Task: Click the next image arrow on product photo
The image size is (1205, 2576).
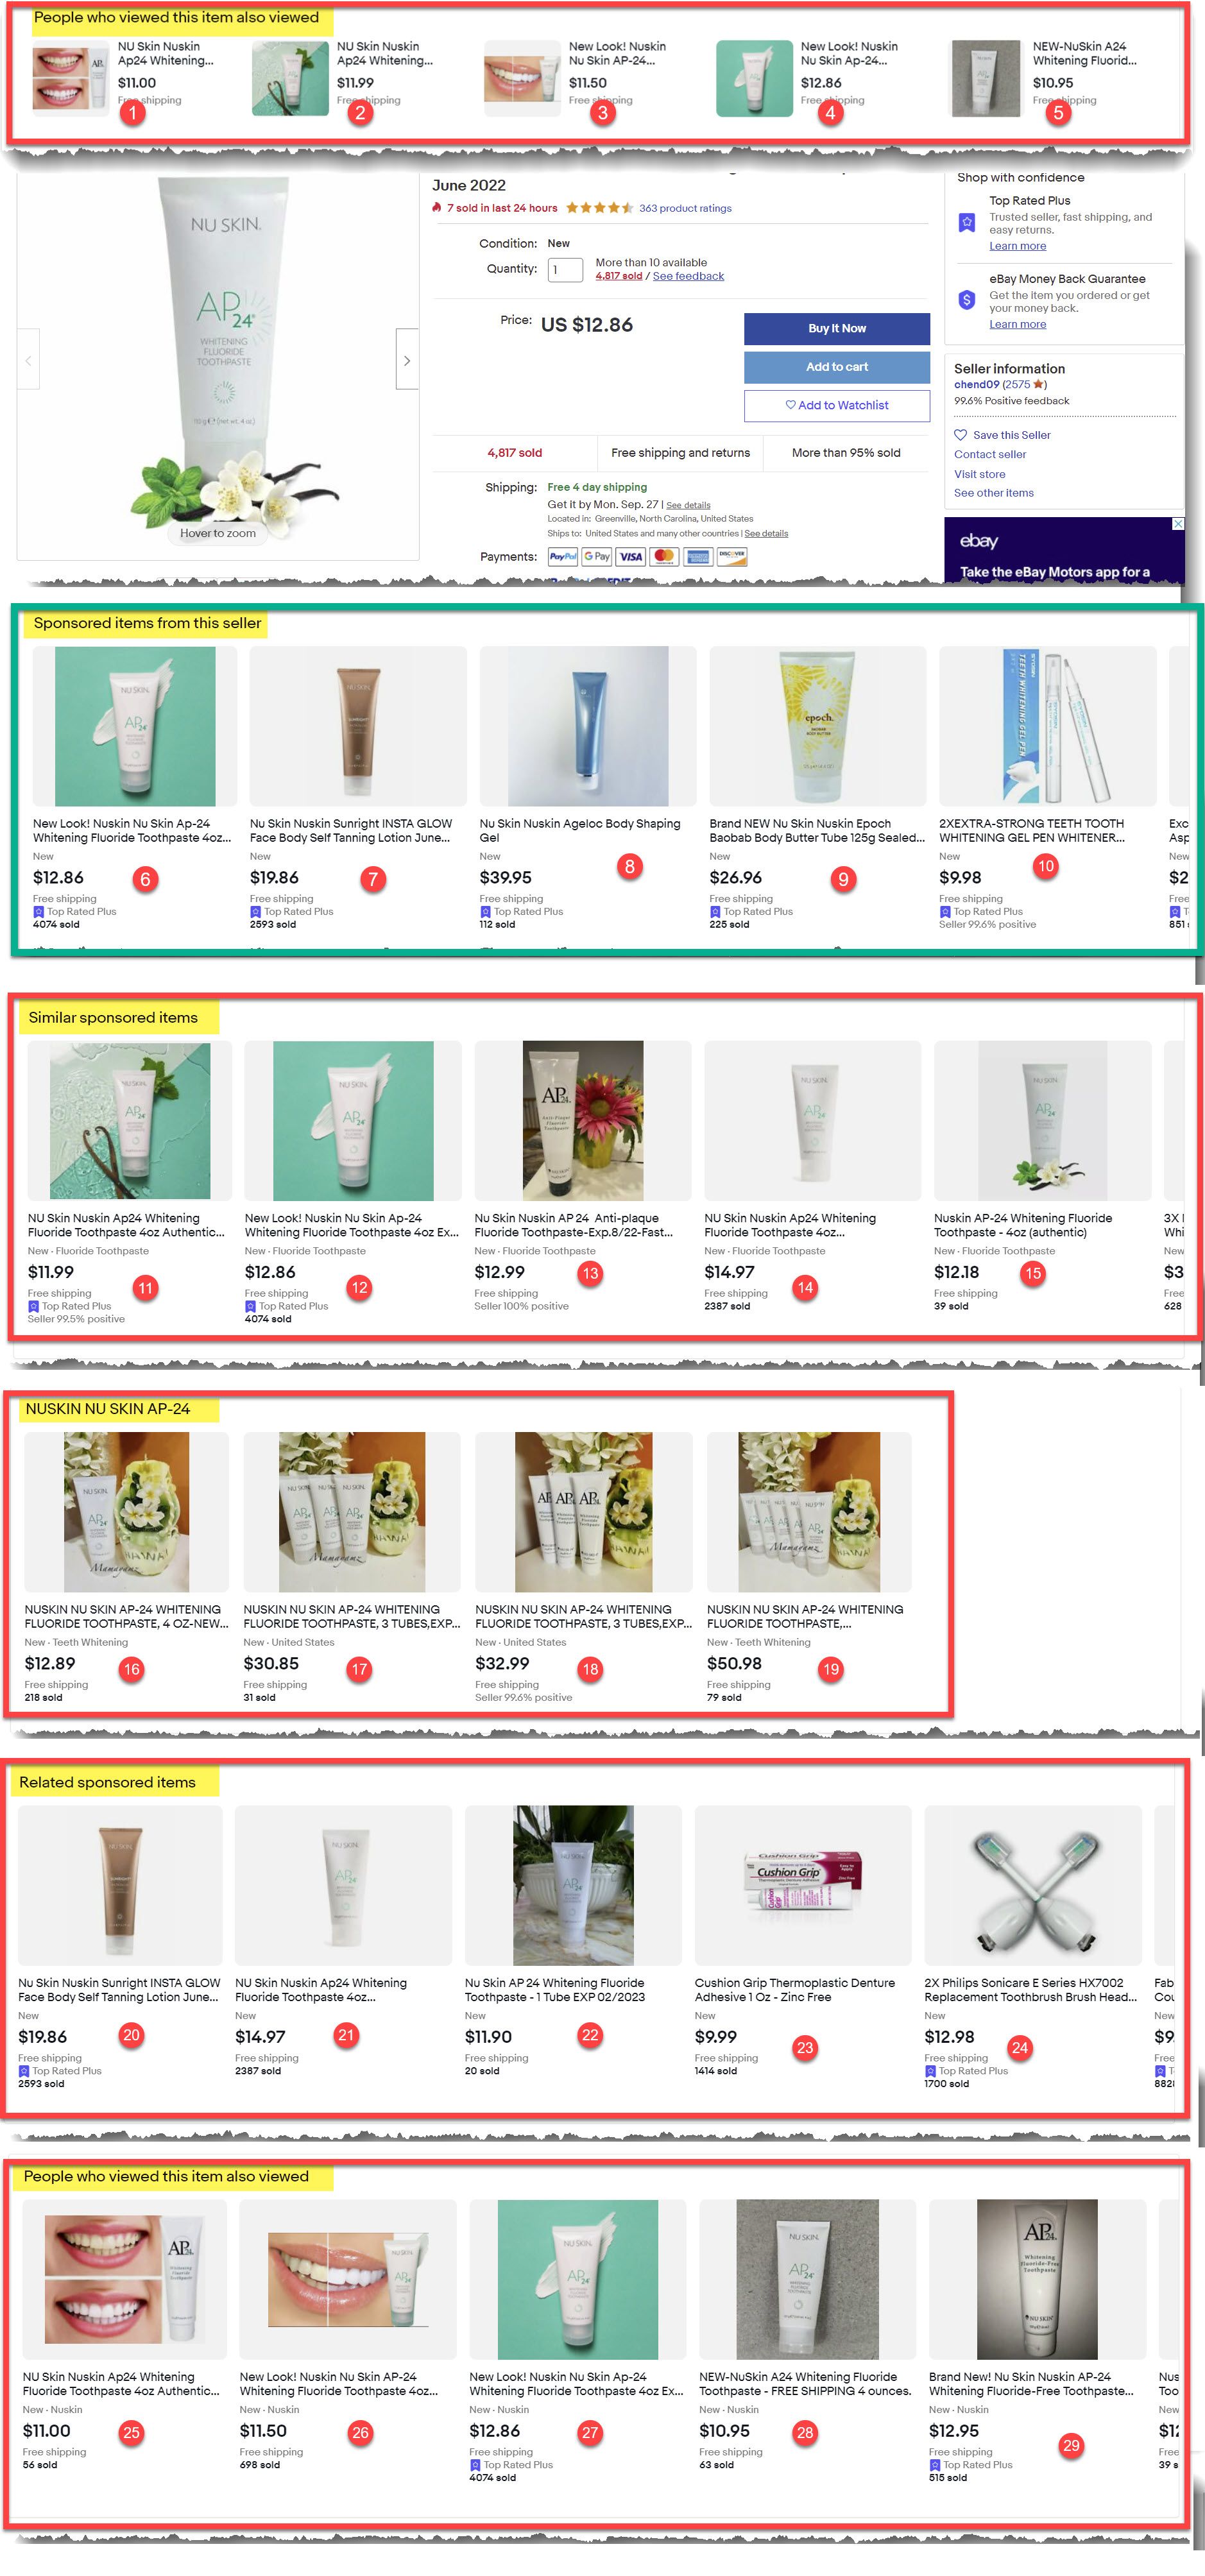Action: (x=407, y=360)
